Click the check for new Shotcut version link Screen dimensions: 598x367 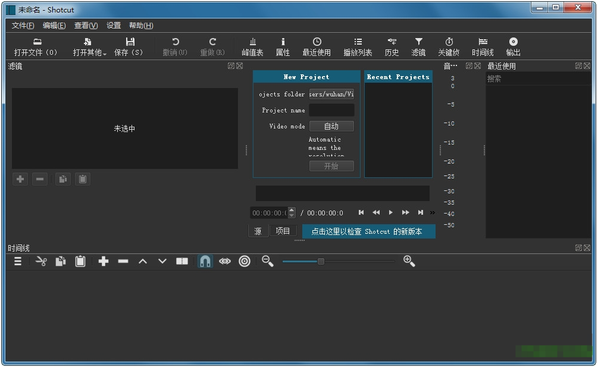[368, 231]
